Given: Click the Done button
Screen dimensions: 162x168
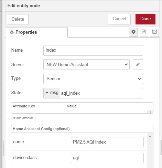Looking at the screenshot, I should (145, 19).
